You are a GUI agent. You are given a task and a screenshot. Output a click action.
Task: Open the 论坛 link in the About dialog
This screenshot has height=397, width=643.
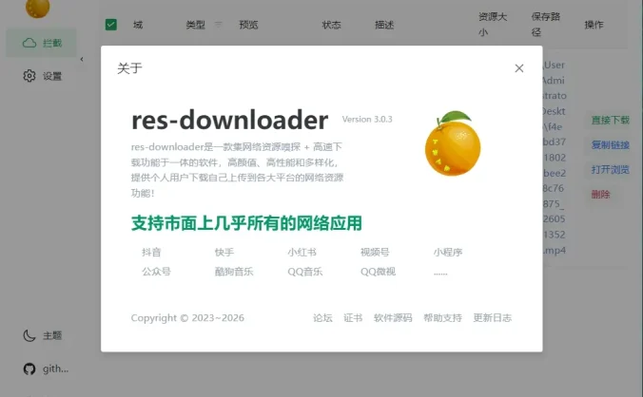pos(322,318)
